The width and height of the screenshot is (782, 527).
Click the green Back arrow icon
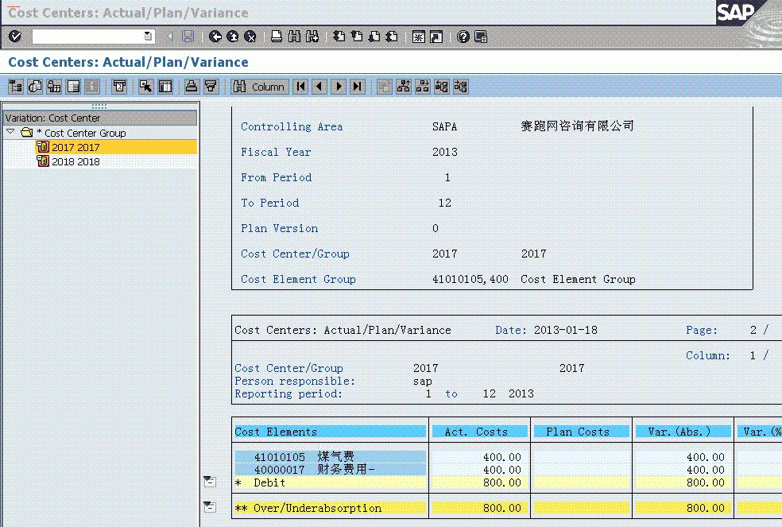[215, 37]
